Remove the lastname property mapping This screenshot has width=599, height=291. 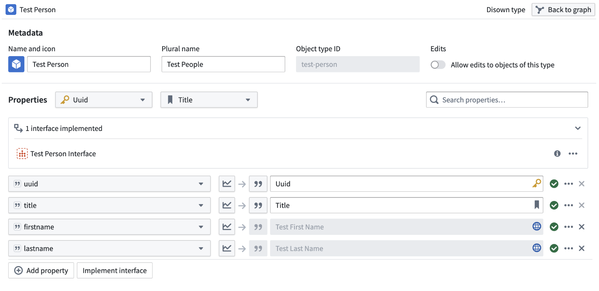[582, 248]
